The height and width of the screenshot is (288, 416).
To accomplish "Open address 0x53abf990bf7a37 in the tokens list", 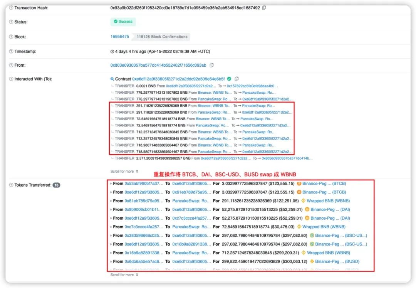I will point(144,184).
